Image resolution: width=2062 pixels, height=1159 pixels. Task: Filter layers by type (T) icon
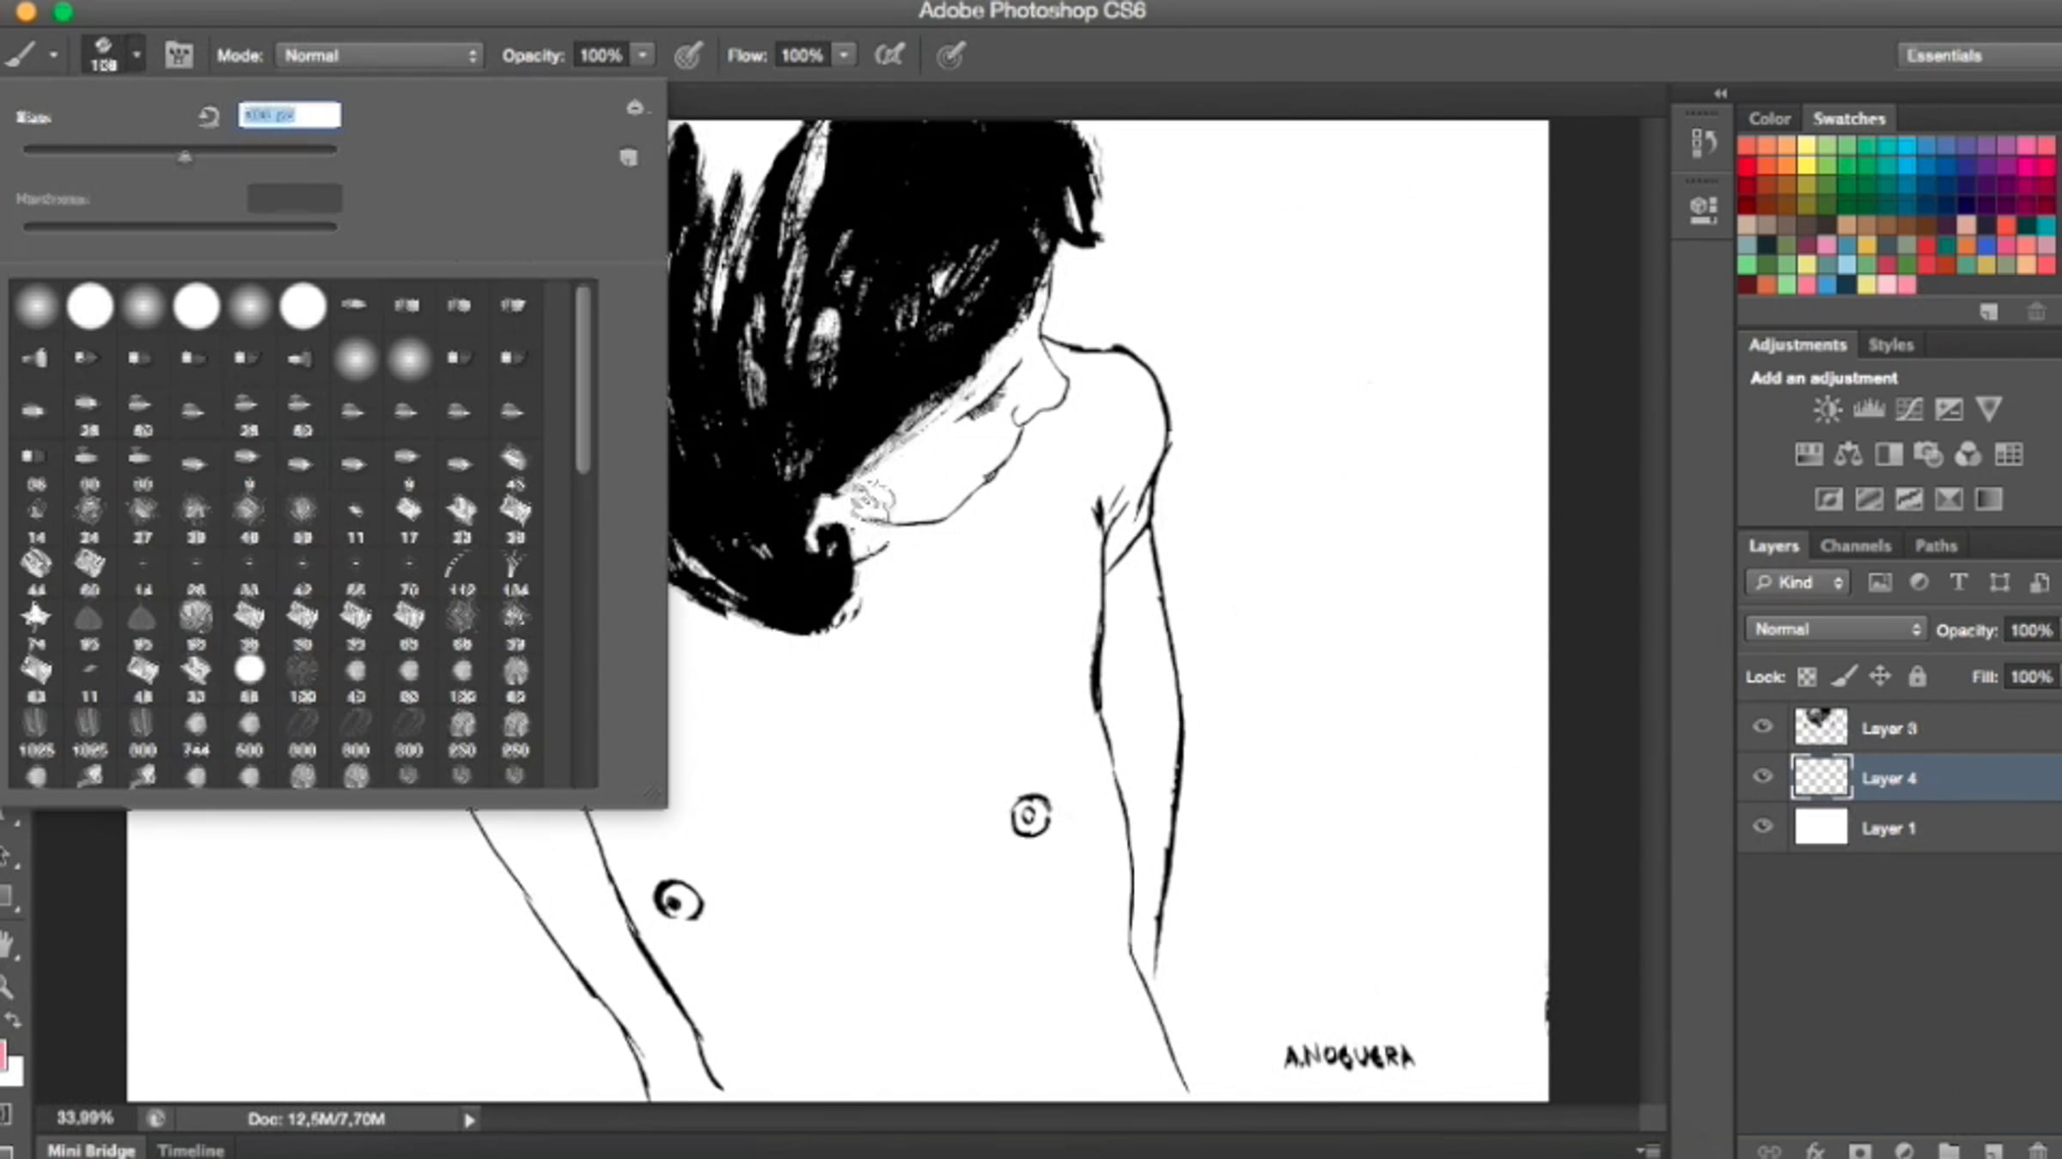coord(1959,583)
